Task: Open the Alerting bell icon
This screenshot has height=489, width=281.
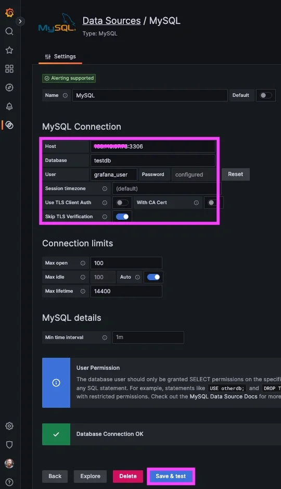Action: pos(9,106)
